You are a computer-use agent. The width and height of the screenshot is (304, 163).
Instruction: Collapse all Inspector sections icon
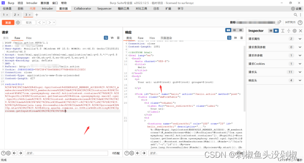click(x=289, y=31)
